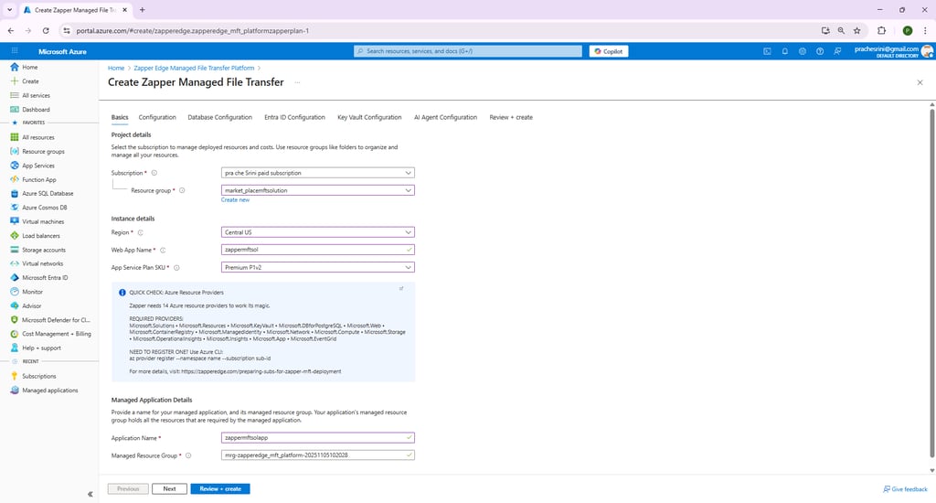Switch to Review + create tab
Viewport: 936px width, 503px height.
pos(511,117)
